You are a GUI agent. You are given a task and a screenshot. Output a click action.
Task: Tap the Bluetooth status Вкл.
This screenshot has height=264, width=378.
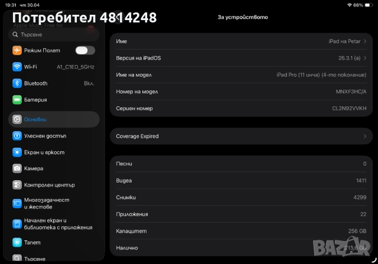(x=89, y=83)
